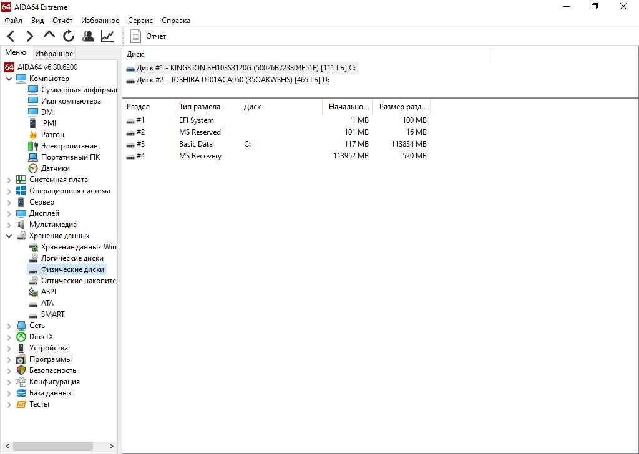This screenshot has height=454, width=639.
Task: Open the Справка menu
Action: [175, 21]
